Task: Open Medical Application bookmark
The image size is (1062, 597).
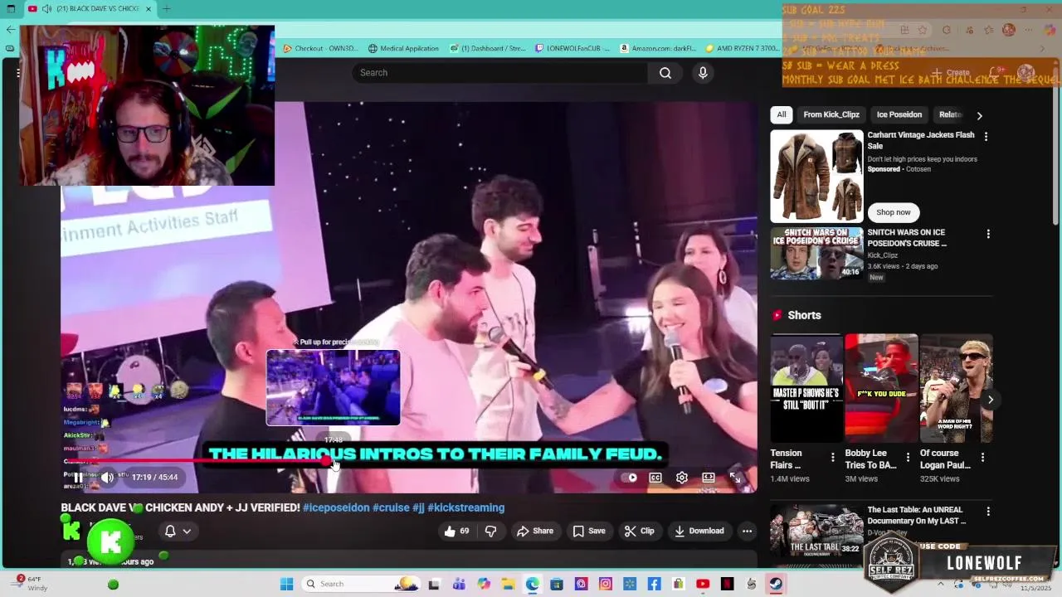Action: (403, 48)
